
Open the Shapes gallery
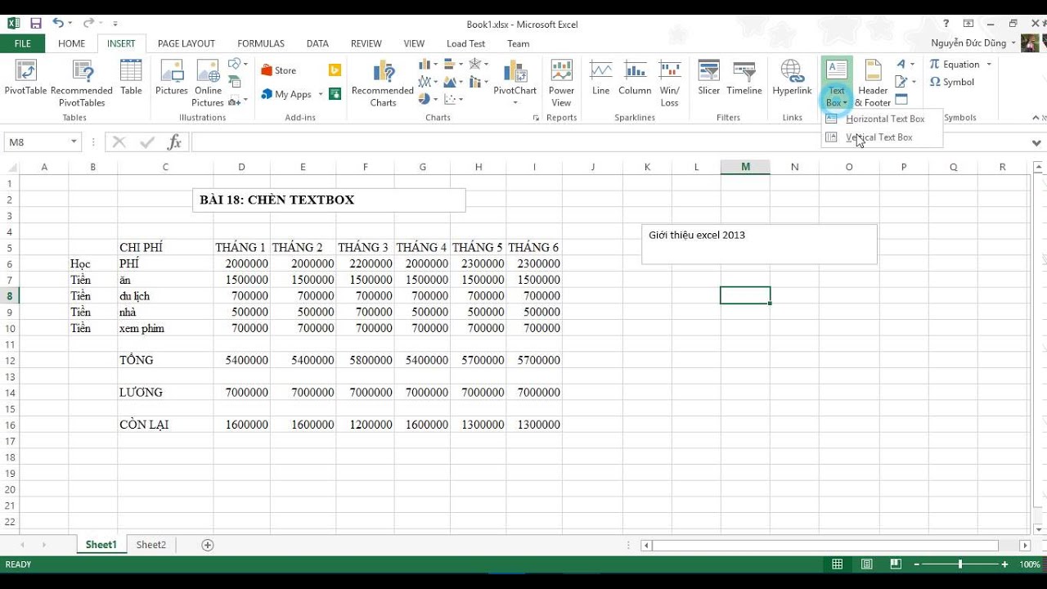[237, 64]
